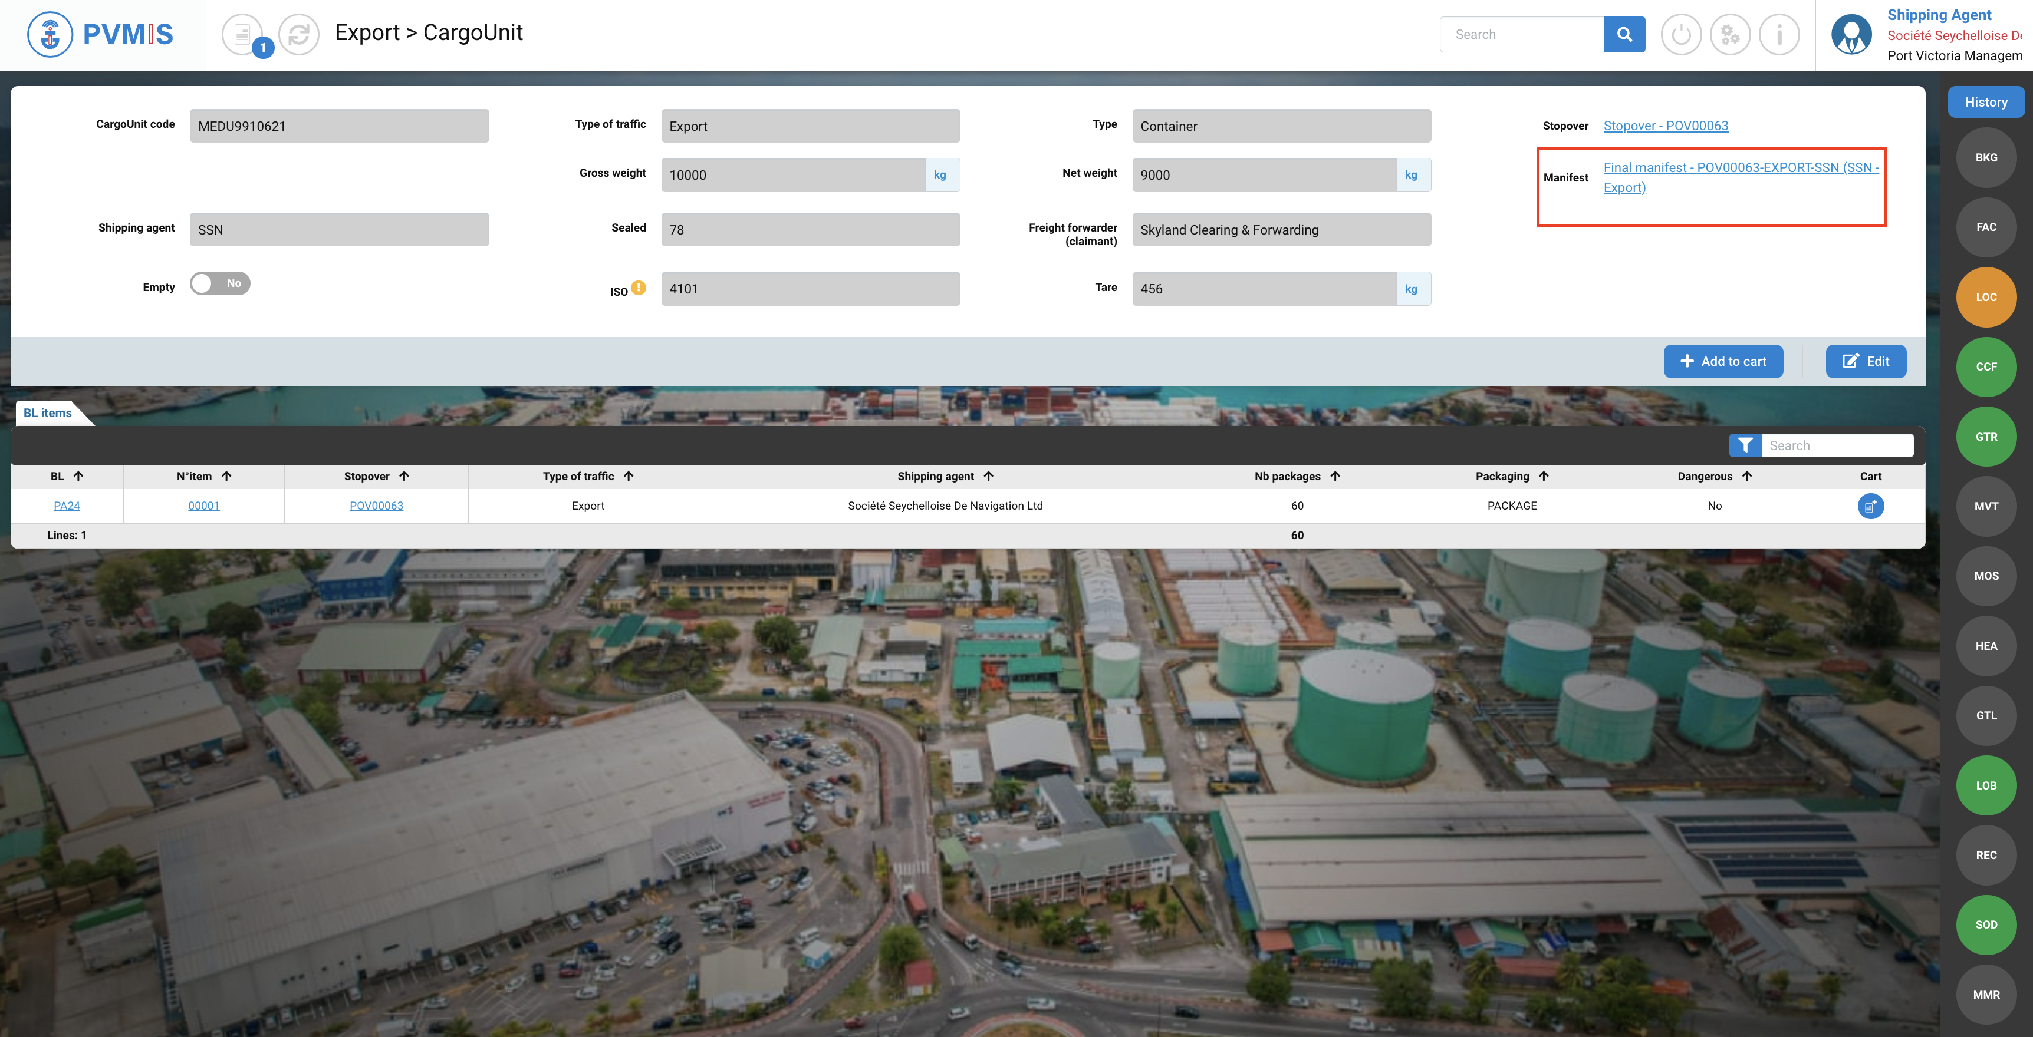Toggle the Empty switch
The height and width of the screenshot is (1037, 2033).
pyautogui.click(x=220, y=283)
